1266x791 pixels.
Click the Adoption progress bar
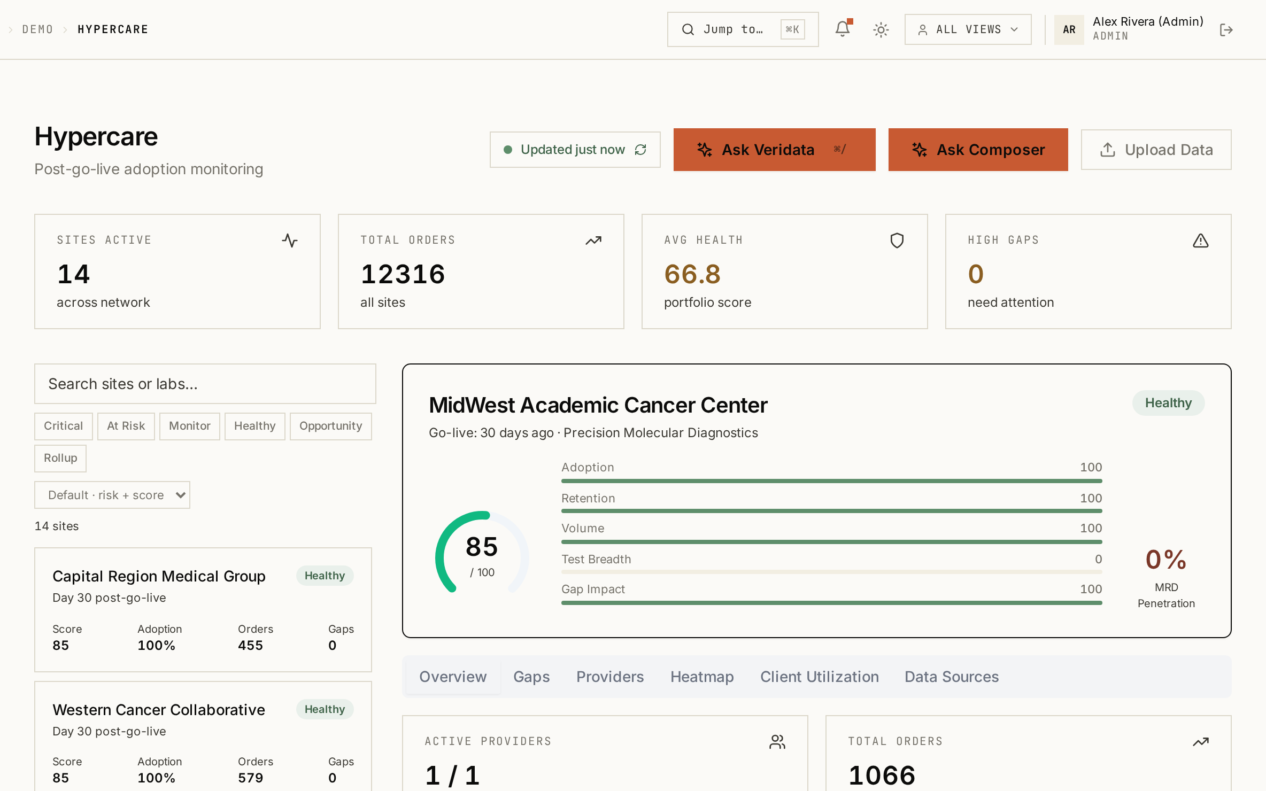point(832,481)
